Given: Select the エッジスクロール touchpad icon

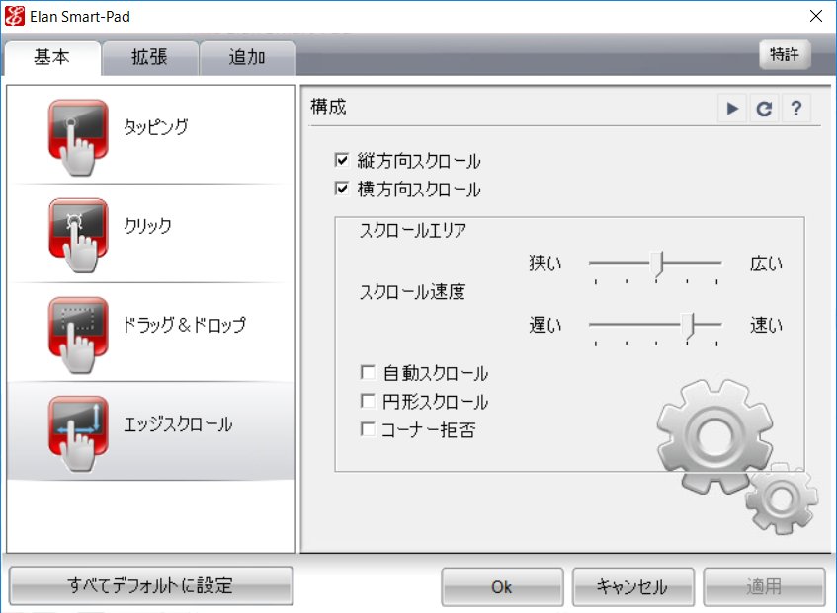Looking at the screenshot, I should [x=78, y=433].
